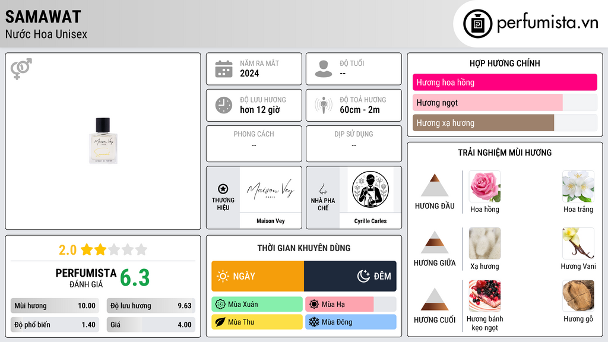The image size is (608, 342).
Task: Click the sun icon in Ngày bar
Action: pyautogui.click(x=223, y=276)
